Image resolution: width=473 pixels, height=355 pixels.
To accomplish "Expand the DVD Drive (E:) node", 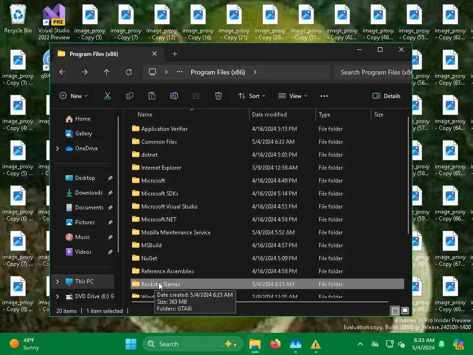I will coord(57,296).
